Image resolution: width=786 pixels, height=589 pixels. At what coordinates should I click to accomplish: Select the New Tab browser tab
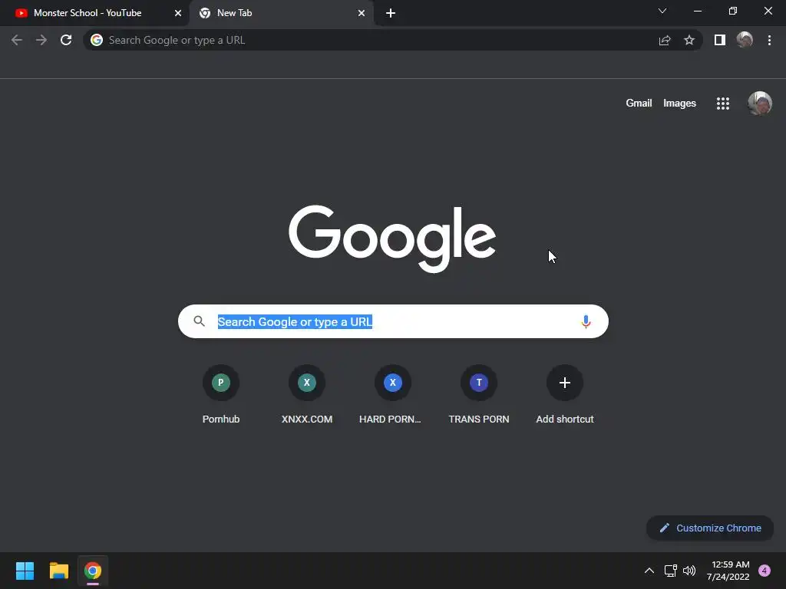click(281, 13)
